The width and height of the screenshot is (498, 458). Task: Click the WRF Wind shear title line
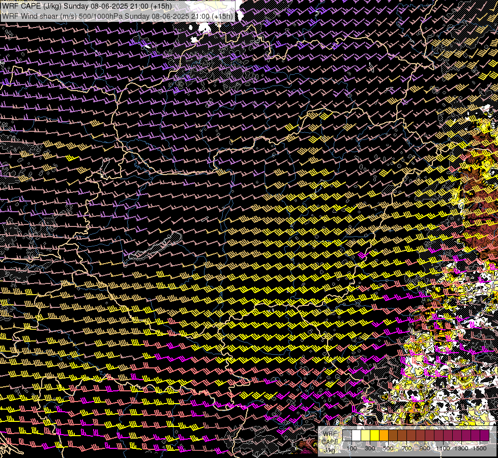click(x=117, y=16)
